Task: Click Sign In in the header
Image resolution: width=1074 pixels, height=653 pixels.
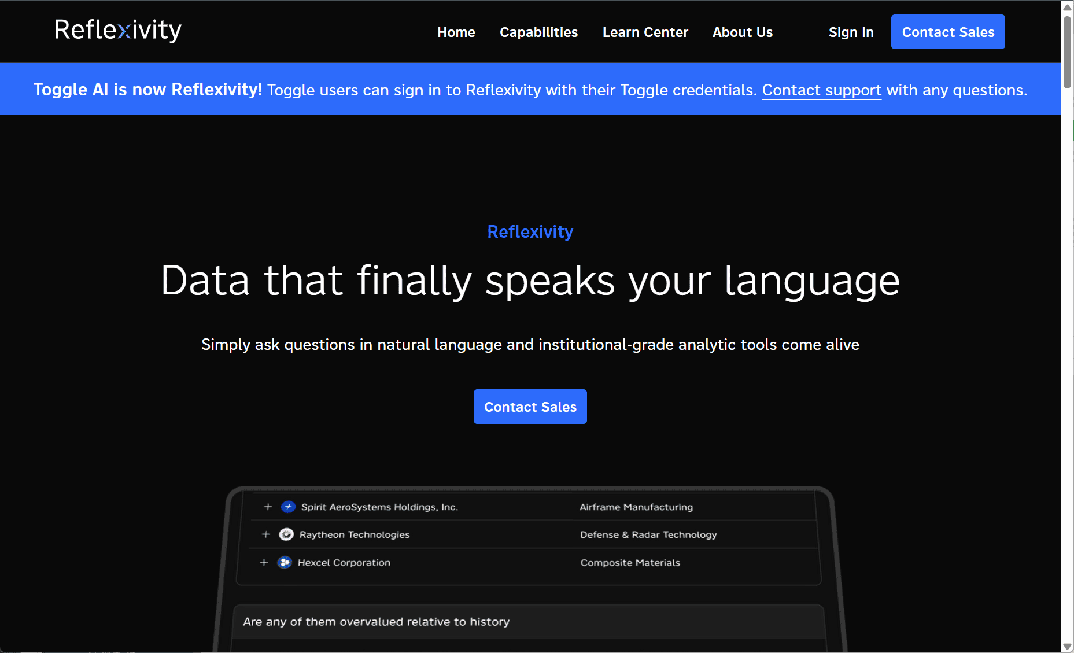Action: [851, 32]
